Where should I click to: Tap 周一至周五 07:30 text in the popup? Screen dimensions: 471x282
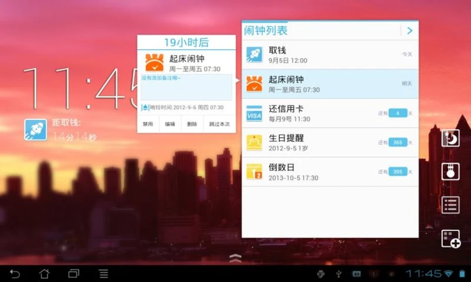pyautogui.click(x=195, y=69)
